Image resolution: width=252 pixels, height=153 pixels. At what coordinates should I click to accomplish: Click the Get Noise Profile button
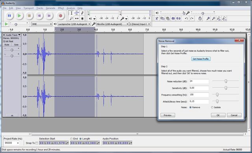point(201,59)
